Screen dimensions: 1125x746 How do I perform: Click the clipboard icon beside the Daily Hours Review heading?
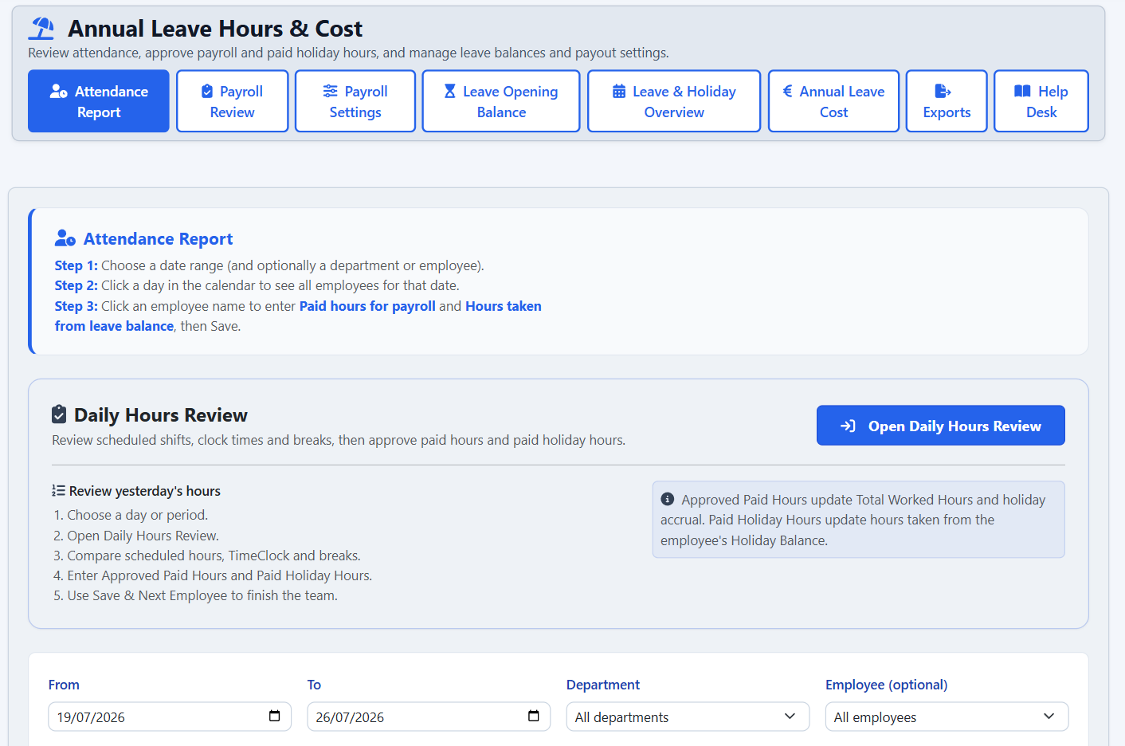point(59,414)
